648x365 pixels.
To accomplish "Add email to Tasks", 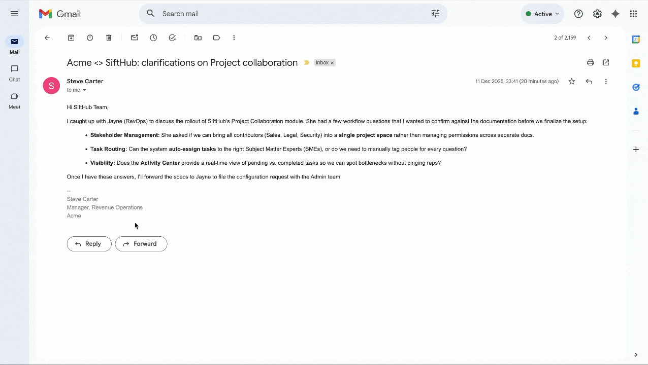I will click(173, 38).
